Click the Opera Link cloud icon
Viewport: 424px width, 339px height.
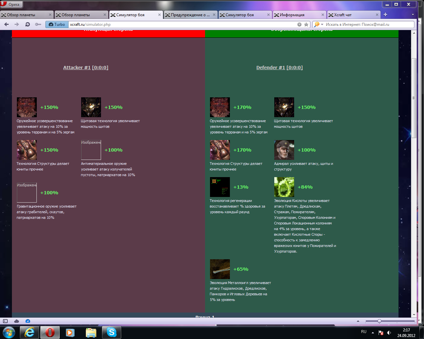[x=17, y=321]
